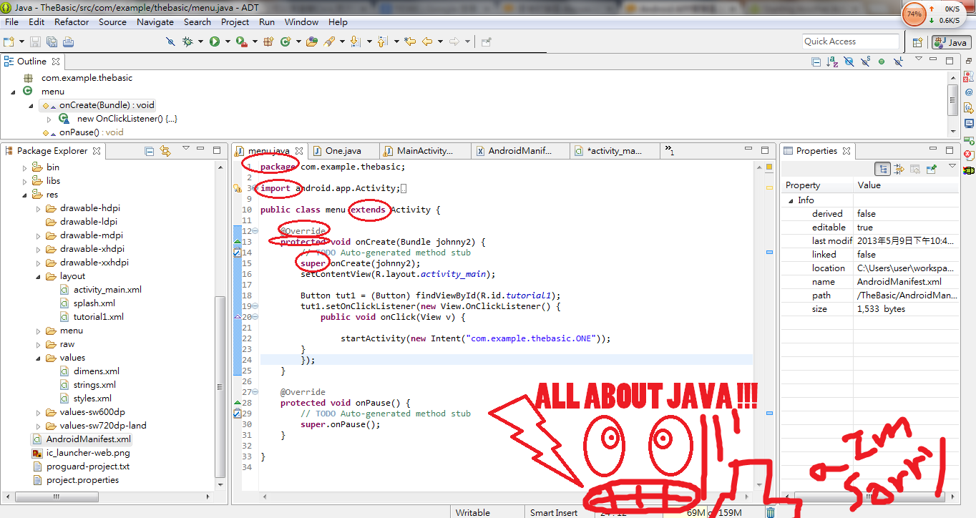The width and height of the screenshot is (976, 518).
Task: Toggle Show Categories in Properties view
Action: [x=883, y=169]
